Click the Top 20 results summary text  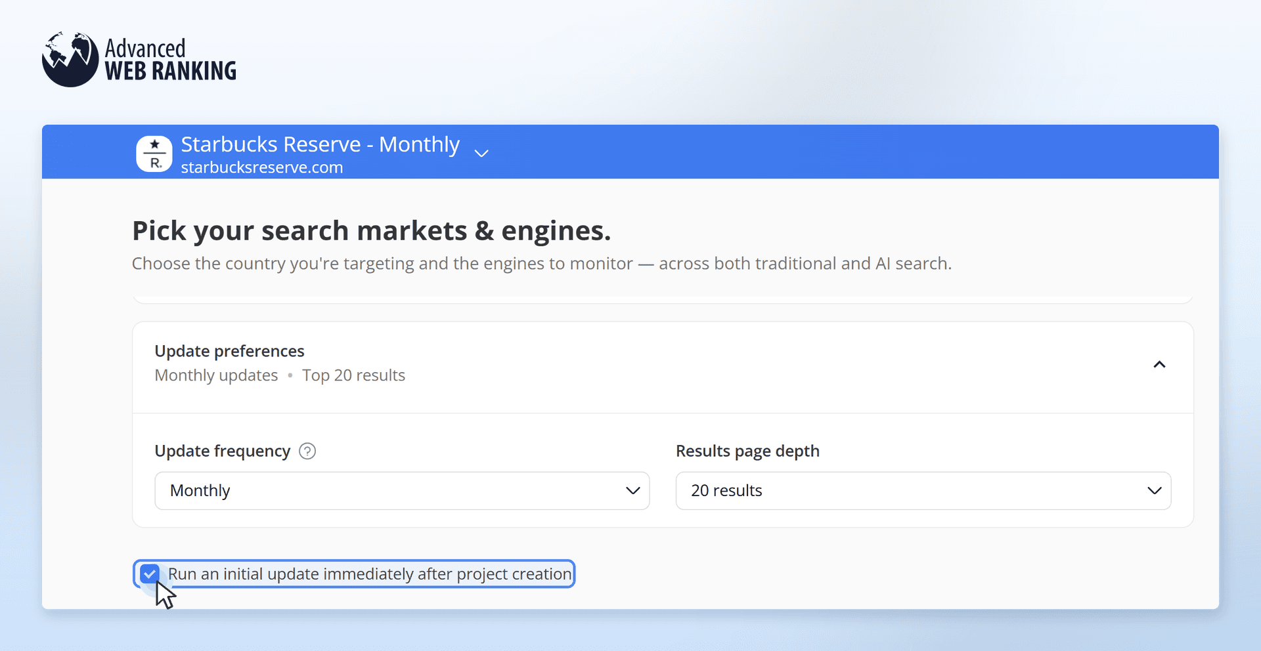[x=354, y=375]
